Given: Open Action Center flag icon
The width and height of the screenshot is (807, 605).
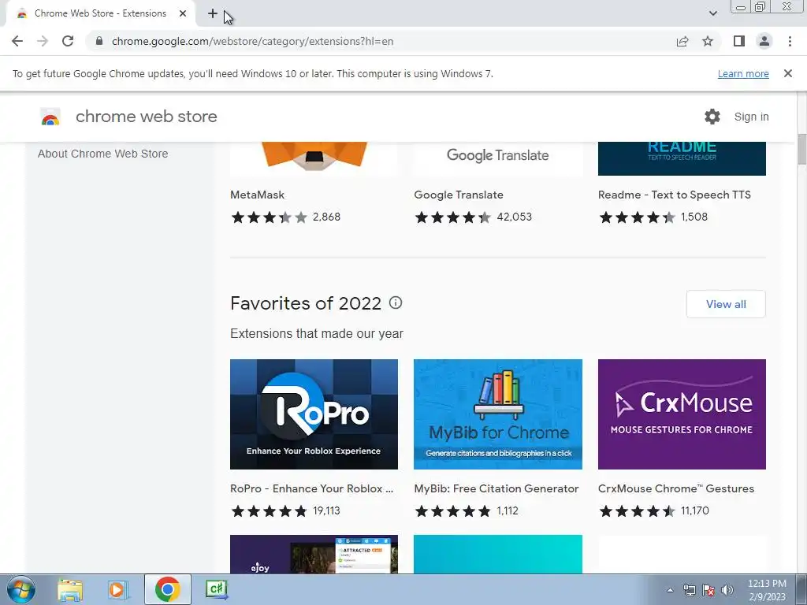Looking at the screenshot, I should [708, 590].
